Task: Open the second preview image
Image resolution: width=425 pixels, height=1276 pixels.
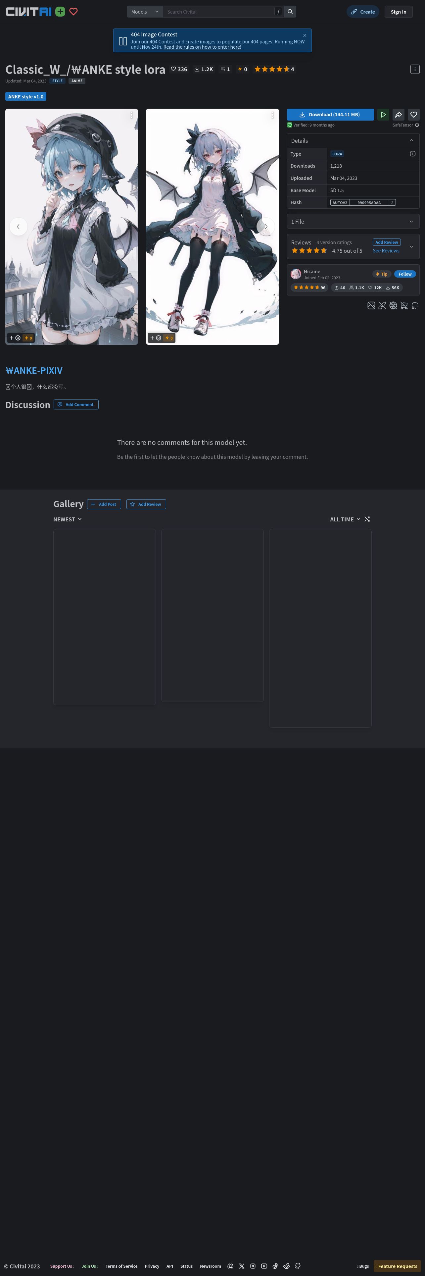Action: pyautogui.click(x=212, y=226)
